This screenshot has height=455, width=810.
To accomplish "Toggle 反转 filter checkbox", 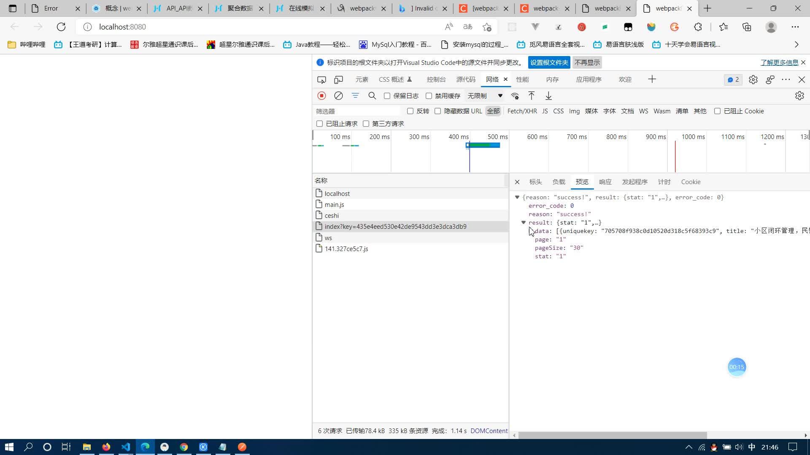I will tap(410, 111).
